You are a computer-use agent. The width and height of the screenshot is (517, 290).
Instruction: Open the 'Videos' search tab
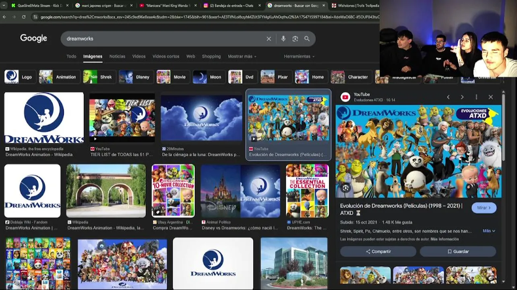point(139,56)
